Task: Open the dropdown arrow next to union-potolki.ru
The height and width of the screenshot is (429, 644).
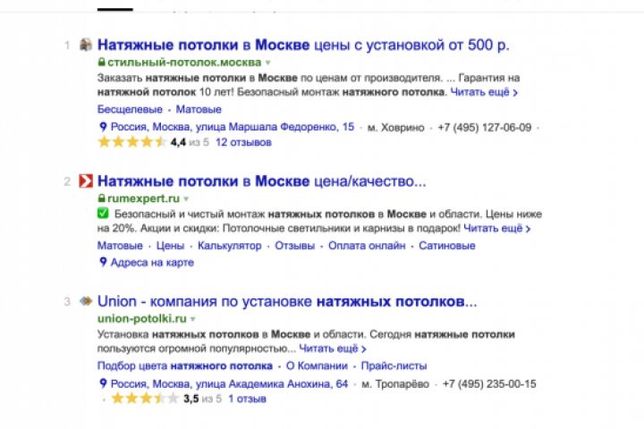Action: pos(191,318)
